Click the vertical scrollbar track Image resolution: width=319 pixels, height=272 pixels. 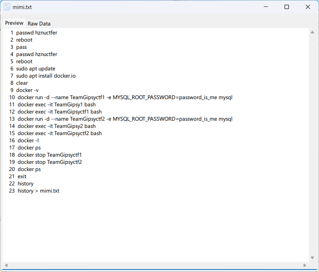point(312,144)
